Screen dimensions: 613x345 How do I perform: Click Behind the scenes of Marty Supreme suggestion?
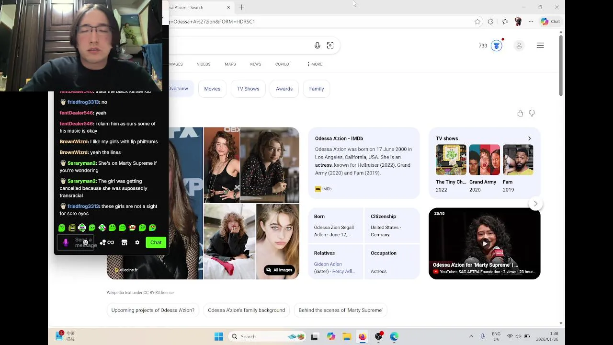click(x=340, y=310)
